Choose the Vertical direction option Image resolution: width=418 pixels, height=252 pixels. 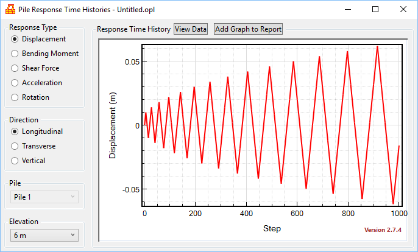15,161
